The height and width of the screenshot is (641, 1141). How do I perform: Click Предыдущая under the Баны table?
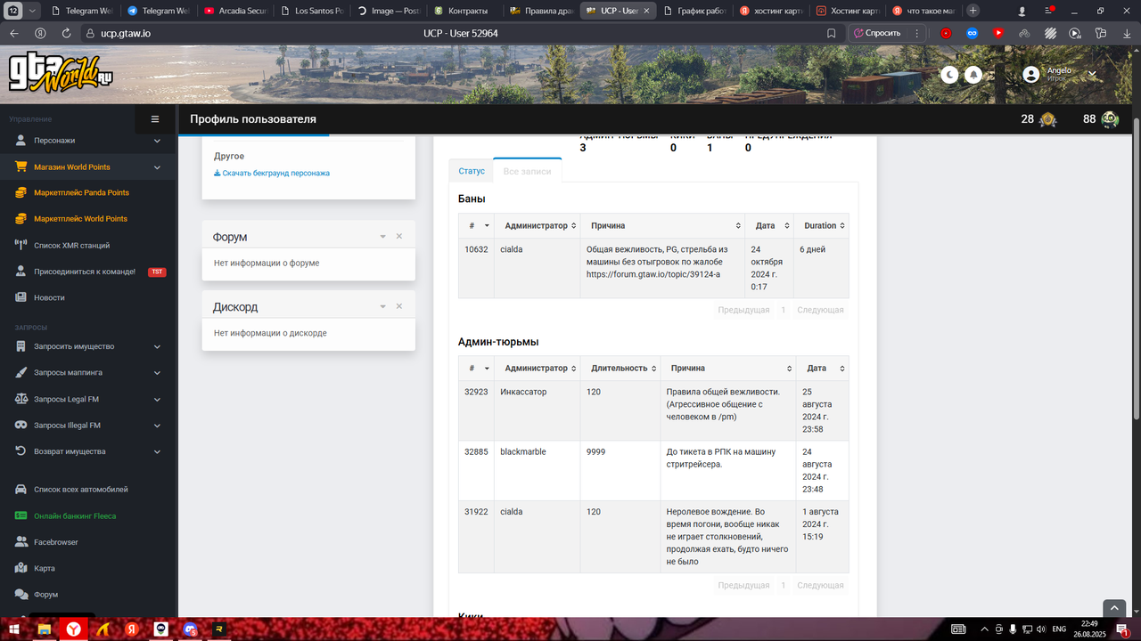pyautogui.click(x=743, y=310)
